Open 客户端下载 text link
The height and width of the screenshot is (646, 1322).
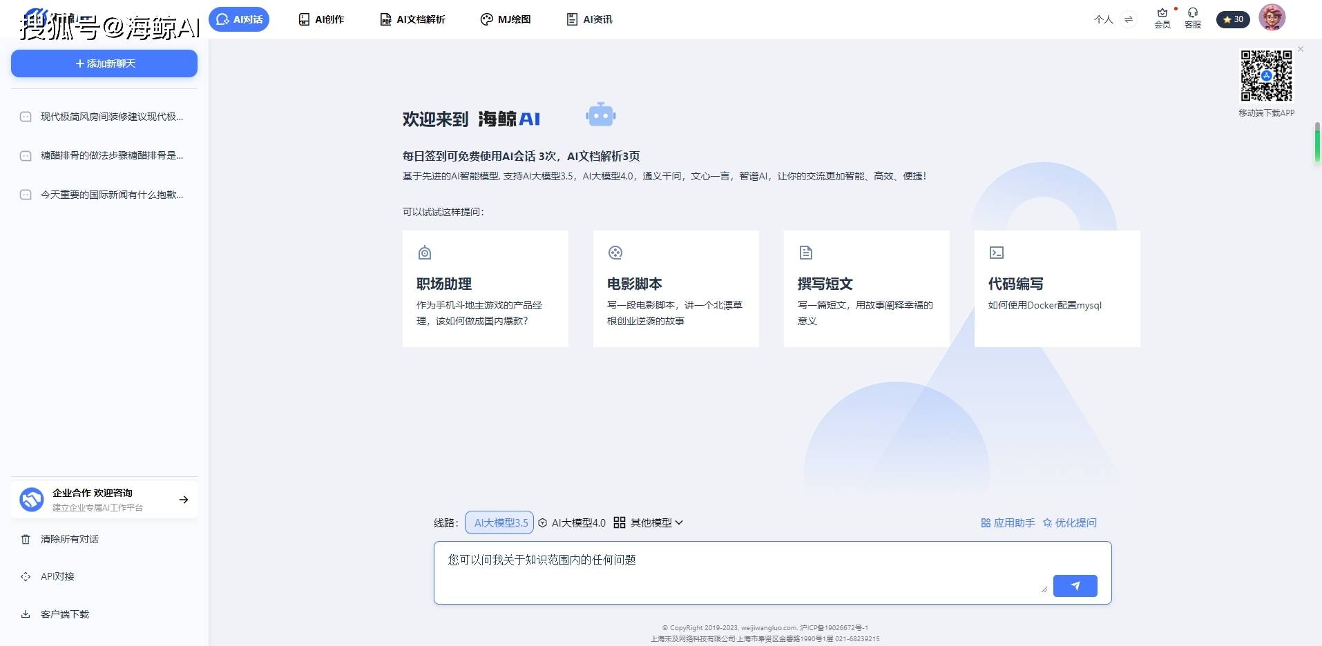[x=65, y=614]
